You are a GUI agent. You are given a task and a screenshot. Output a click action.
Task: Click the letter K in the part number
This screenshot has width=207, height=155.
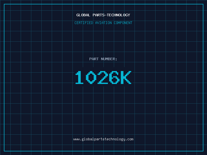(126, 78)
